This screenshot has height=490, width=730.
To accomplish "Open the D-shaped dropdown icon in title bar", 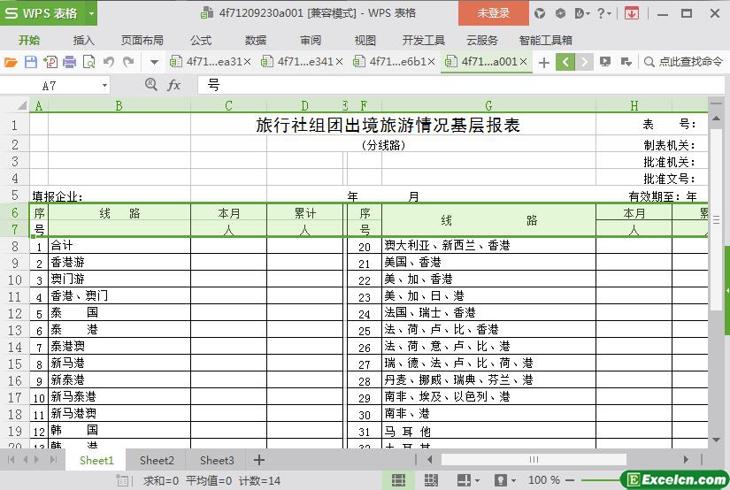I will coord(582,13).
